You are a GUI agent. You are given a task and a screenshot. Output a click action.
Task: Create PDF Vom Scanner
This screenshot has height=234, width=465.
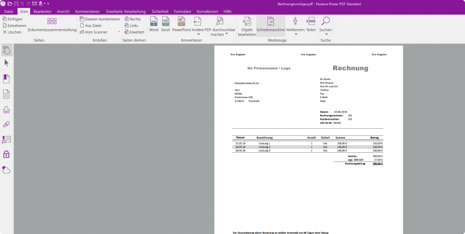94,32
